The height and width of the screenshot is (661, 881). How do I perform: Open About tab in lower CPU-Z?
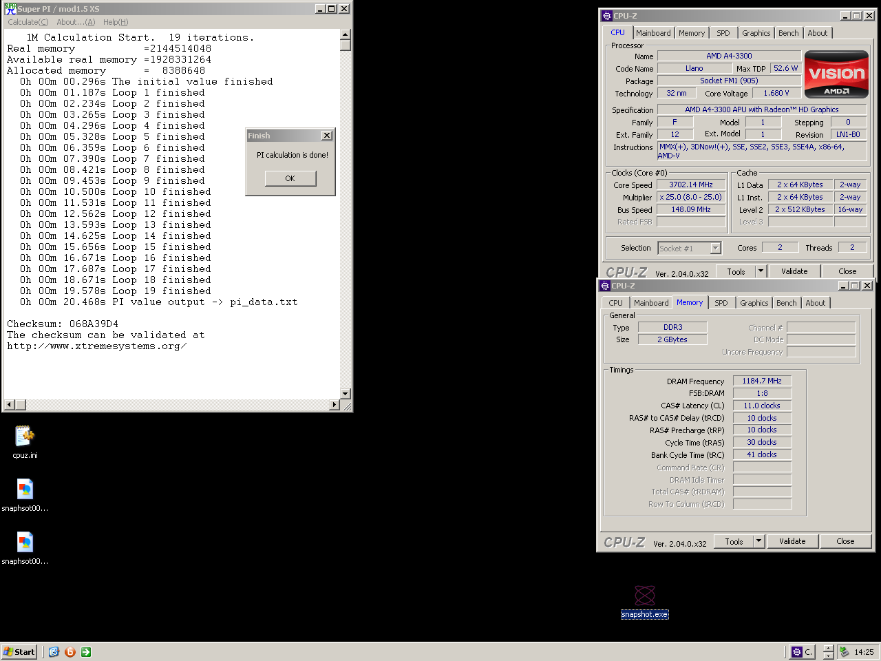click(x=816, y=303)
